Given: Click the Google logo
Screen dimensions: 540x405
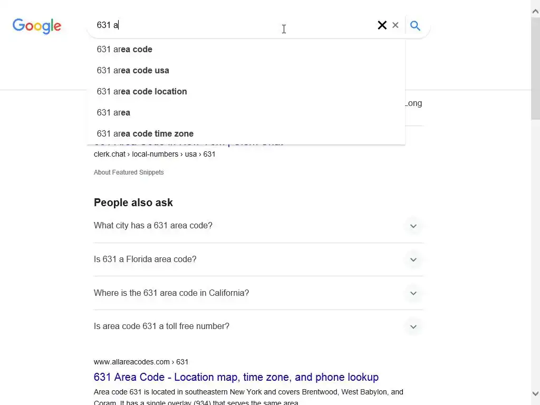Looking at the screenshot, I should [x=37, y=26].
